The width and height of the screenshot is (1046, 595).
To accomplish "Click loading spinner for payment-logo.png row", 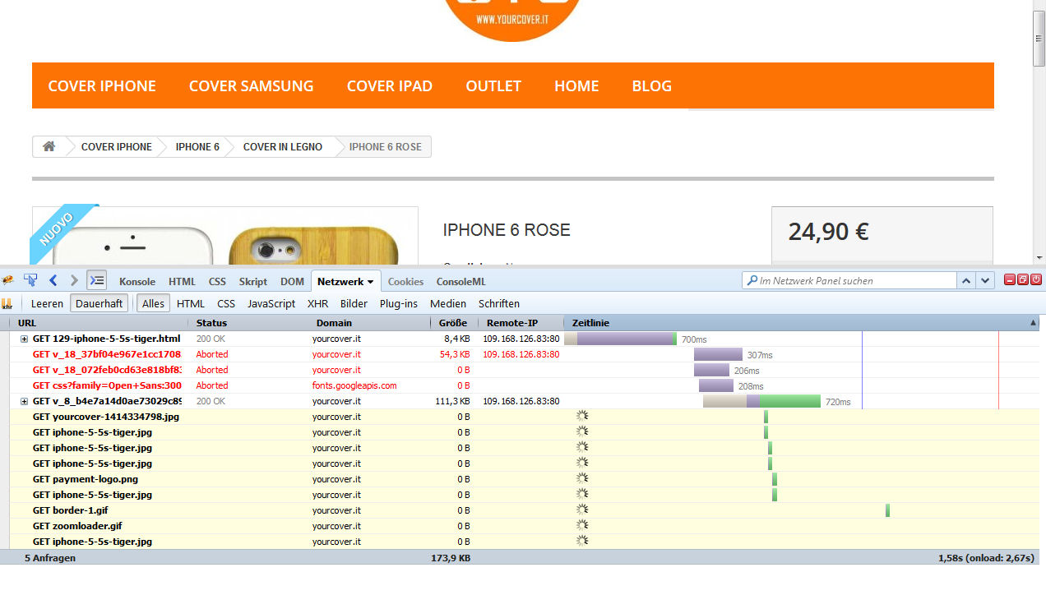I will (x=582, y=478).
